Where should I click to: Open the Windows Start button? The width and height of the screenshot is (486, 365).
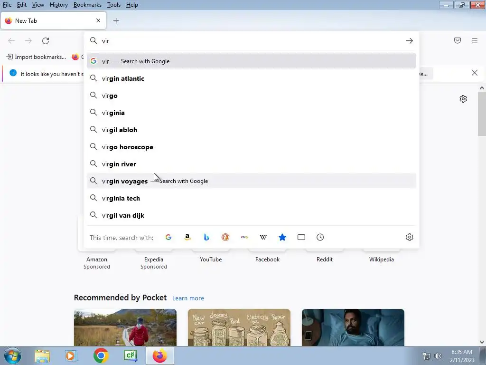point(13,355)
